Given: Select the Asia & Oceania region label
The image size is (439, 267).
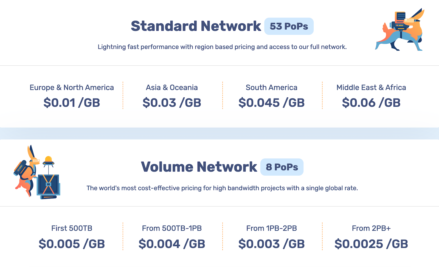Looking at the screenshot, I should coord(172,88).
